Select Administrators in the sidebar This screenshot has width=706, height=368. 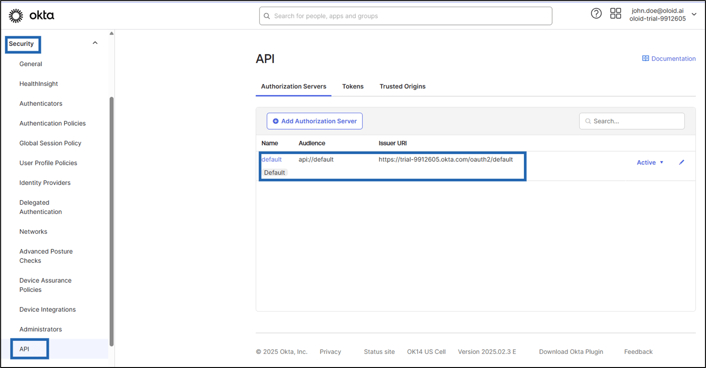pos(40,329)
